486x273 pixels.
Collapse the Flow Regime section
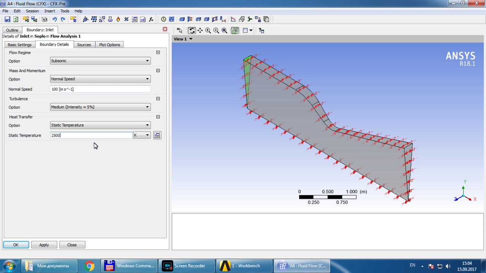pos(158,52)
